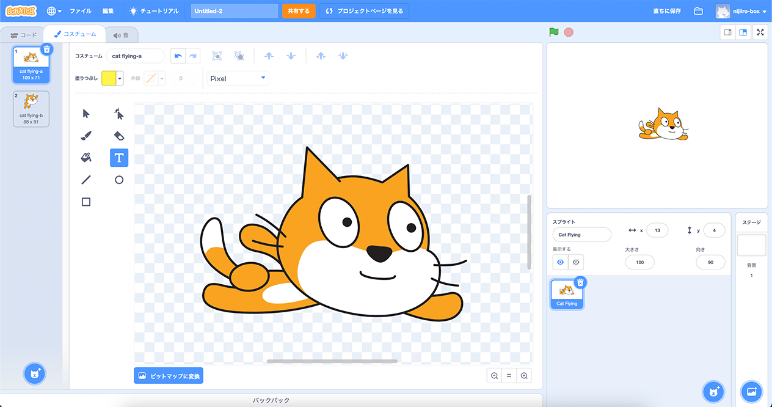
Task: Click the 共有する button
Action: point(299,11)
